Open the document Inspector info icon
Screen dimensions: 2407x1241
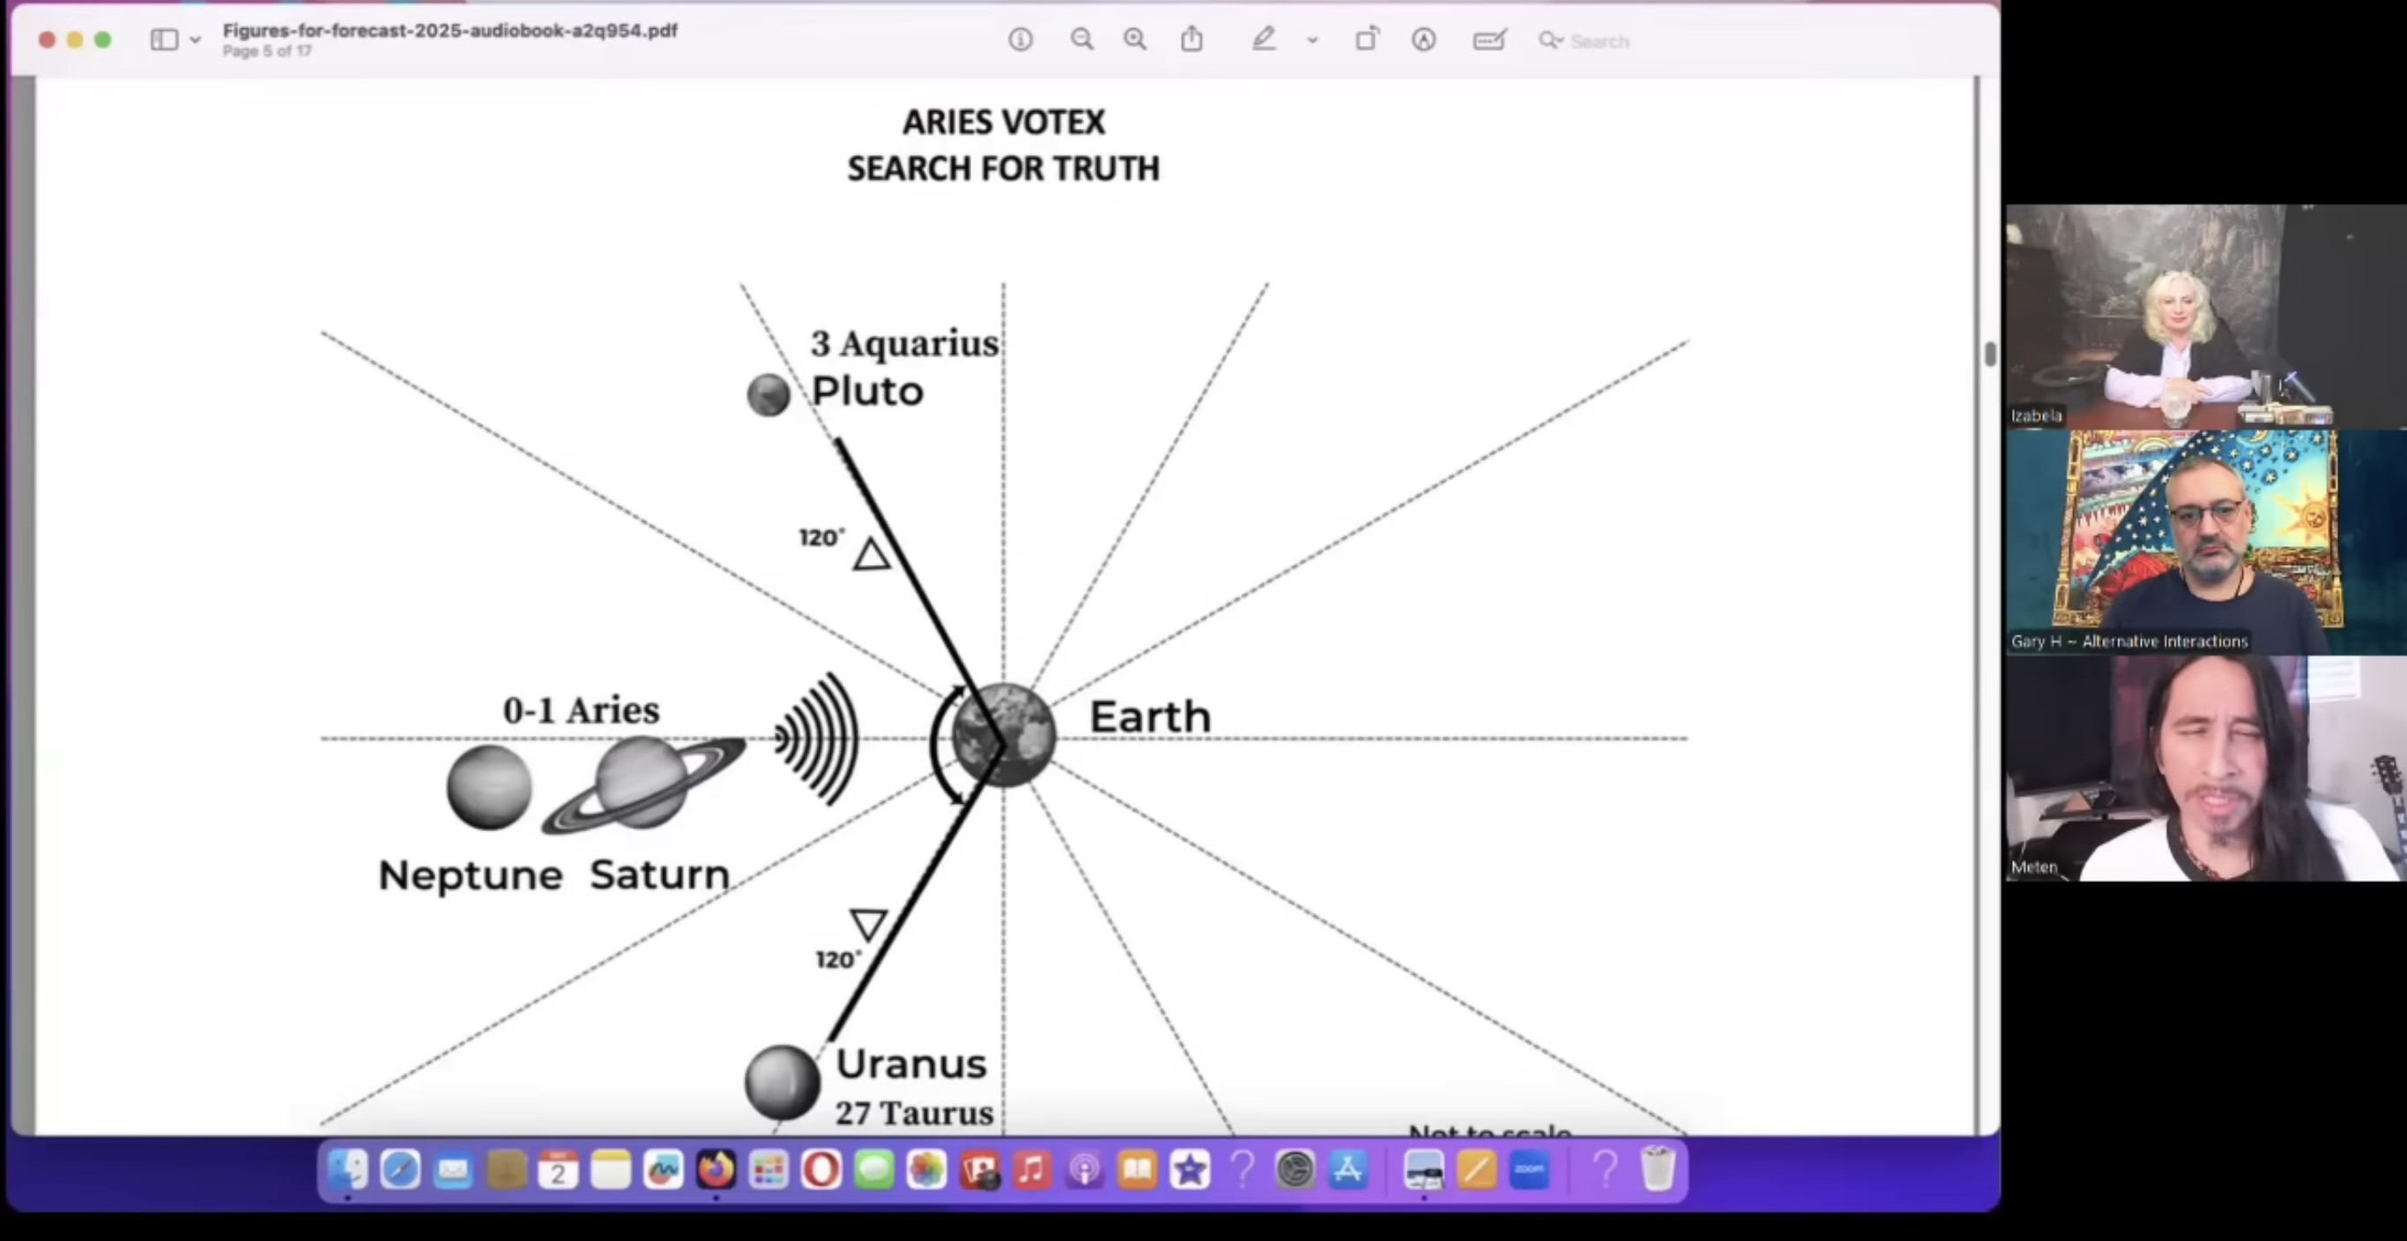(1021, 40)
